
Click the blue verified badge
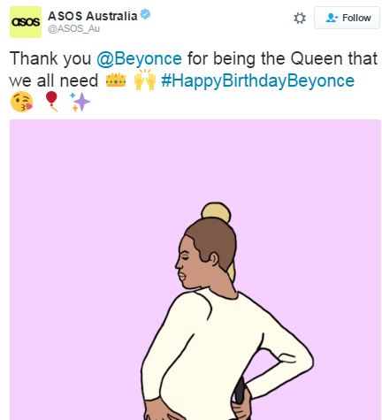[x=145, y=14]
